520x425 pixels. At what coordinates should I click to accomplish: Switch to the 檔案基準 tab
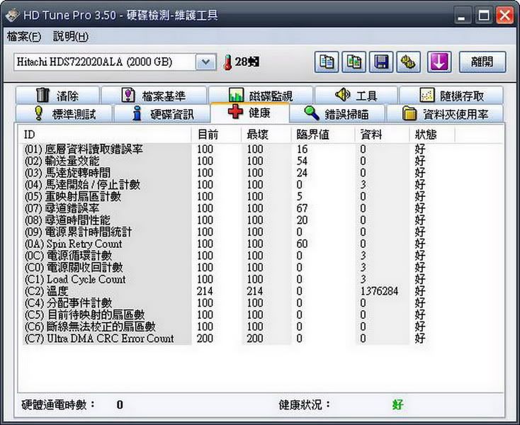tap(154, 96)
